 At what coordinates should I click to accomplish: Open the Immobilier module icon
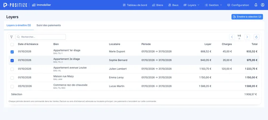(x=34, y=5)
